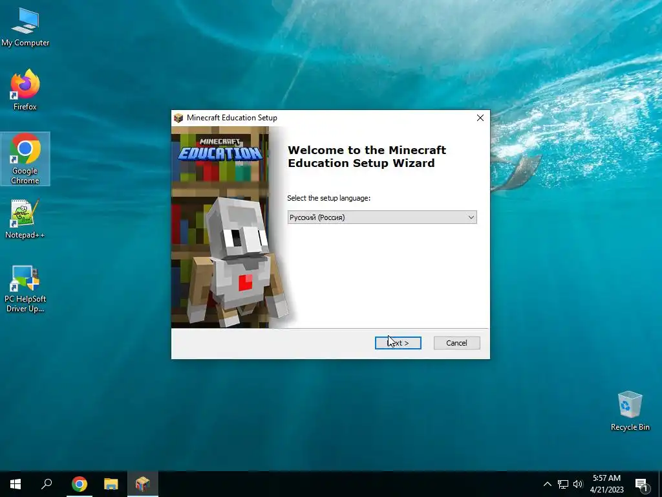Select the Firefox desktop shortcut
The width and height of the screenshot is (662, 497).
pyautogui.click(x=25, y=90)
